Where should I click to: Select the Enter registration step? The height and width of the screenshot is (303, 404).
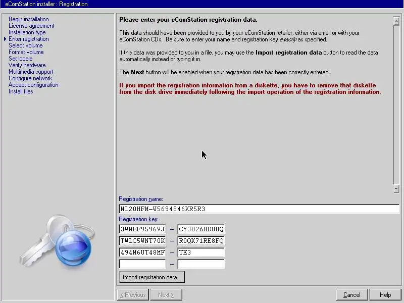(29, 39)
